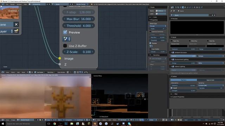Enable the Preview checkbox on the Defocus node
Image resolution: width=225 pixels, height=126 pixels.
pyautogui.click(x=65, y=32)
